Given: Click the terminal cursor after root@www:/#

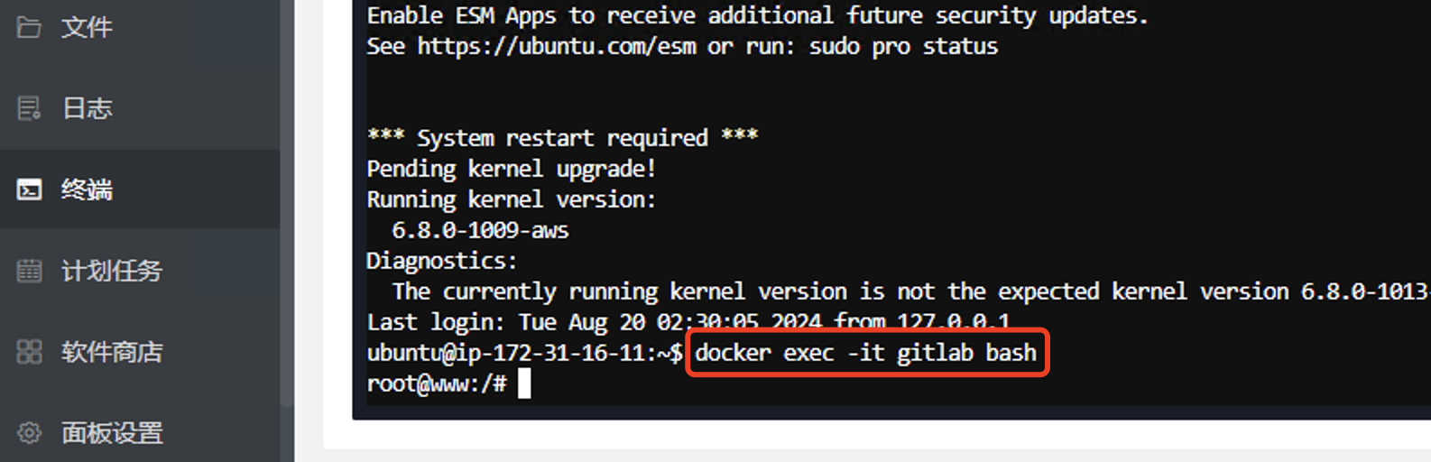Looking at the screenshot, I should coord(524,384).
